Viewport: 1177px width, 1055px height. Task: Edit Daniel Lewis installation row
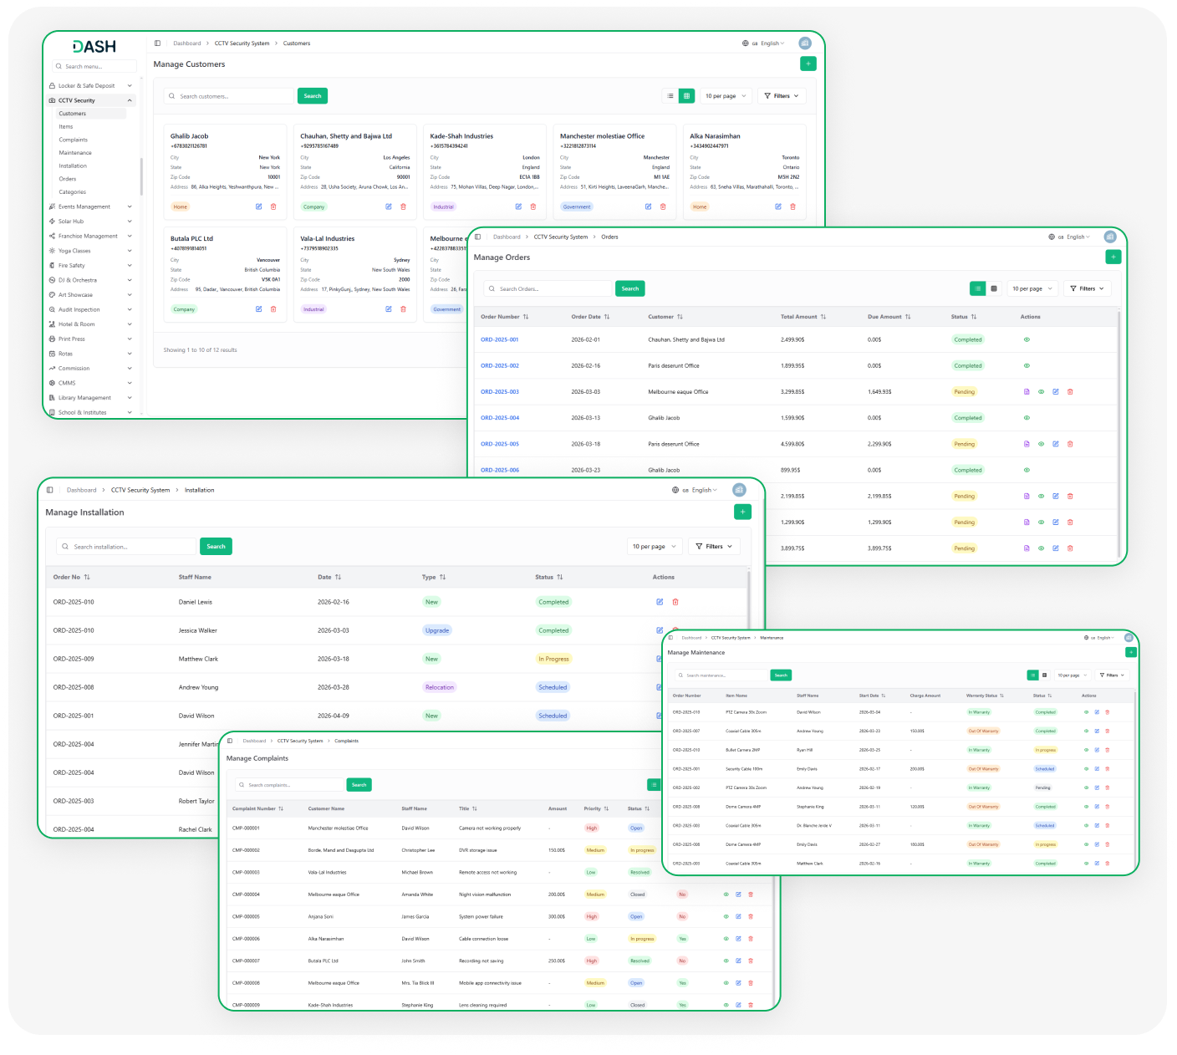(660, 602)
